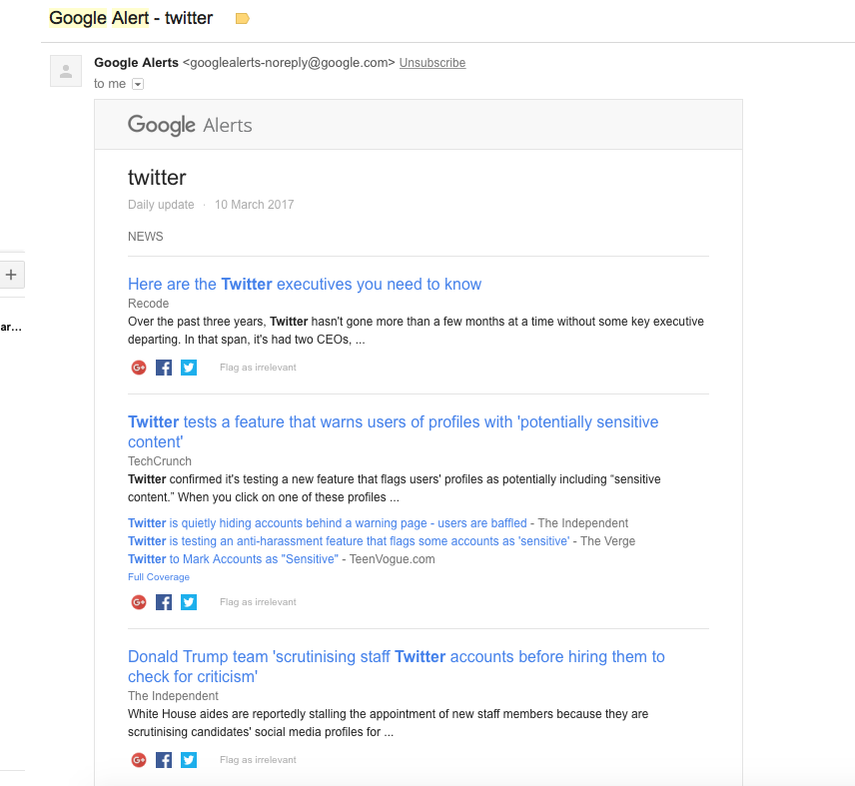Image resolution: width=855 pixels, height=786 pixels.
Task: Open 'Here are the Twitter executives' article
Action: pyautogui.click(x=305, y=284)
